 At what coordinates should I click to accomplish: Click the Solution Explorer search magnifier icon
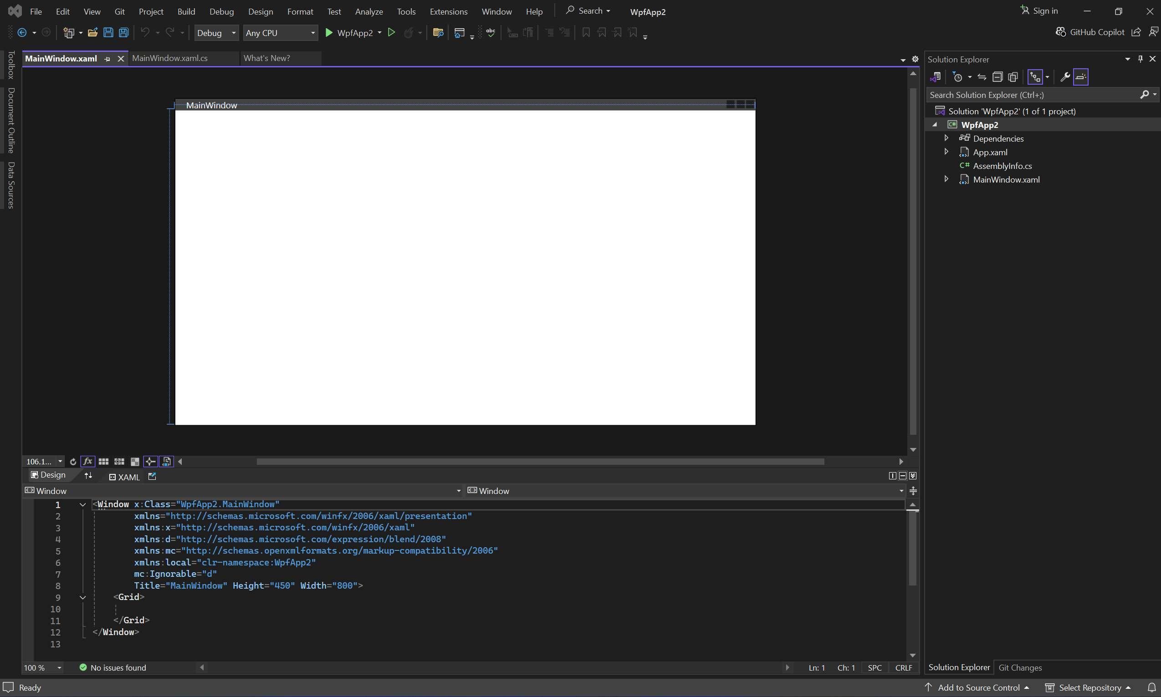(x=1145, y=94)
